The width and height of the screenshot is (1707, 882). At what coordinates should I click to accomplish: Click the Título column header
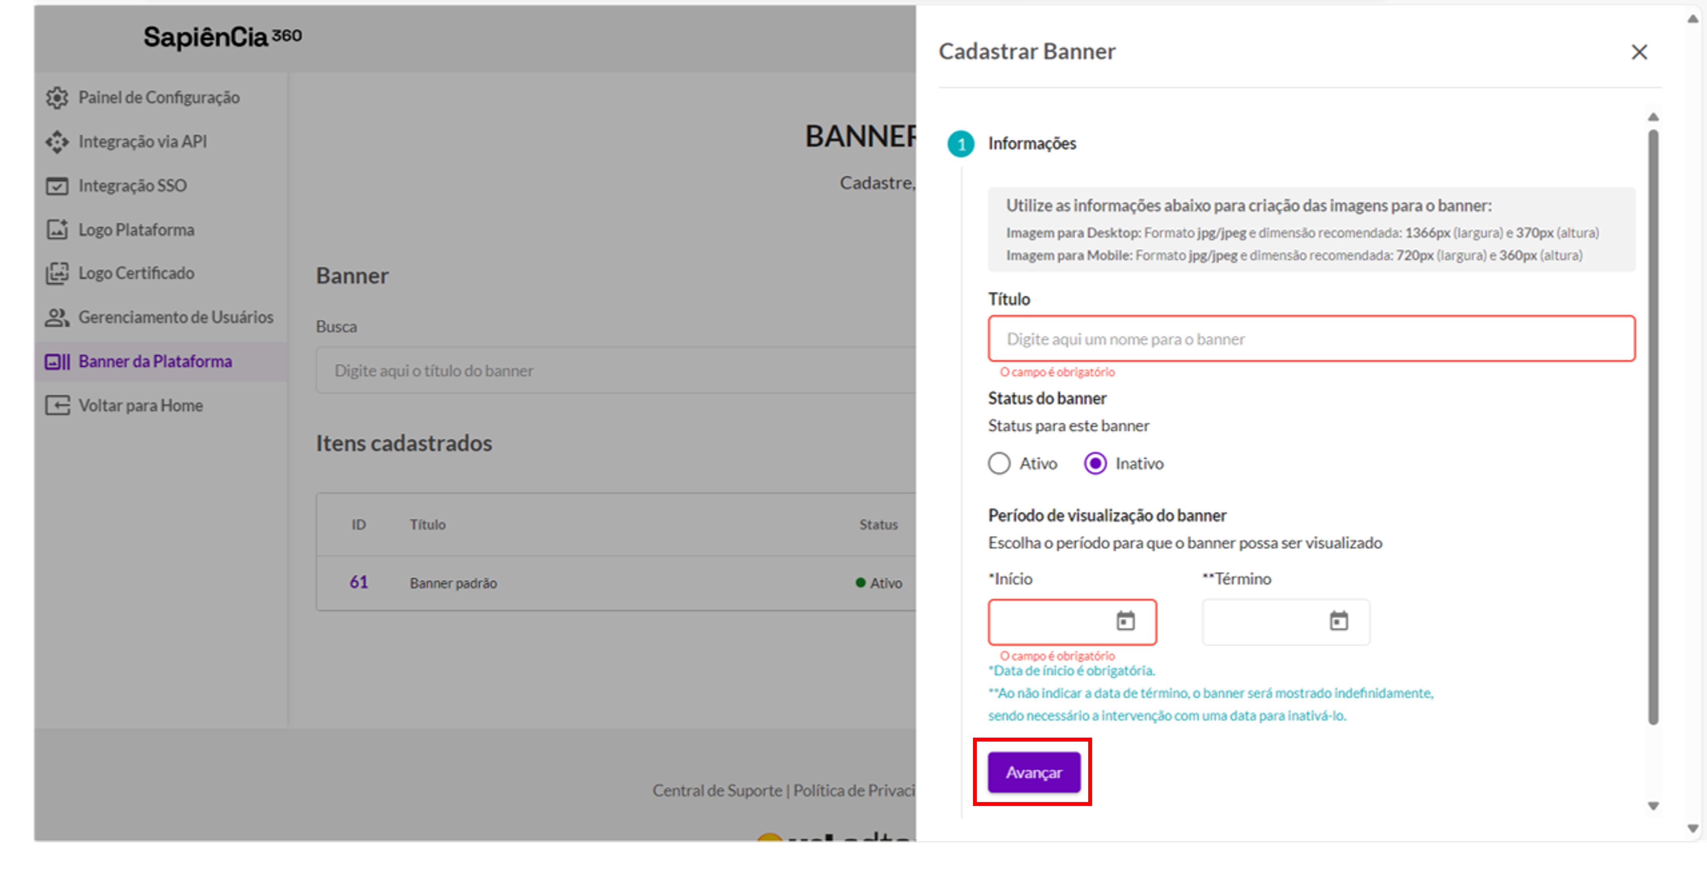[428, 525]
